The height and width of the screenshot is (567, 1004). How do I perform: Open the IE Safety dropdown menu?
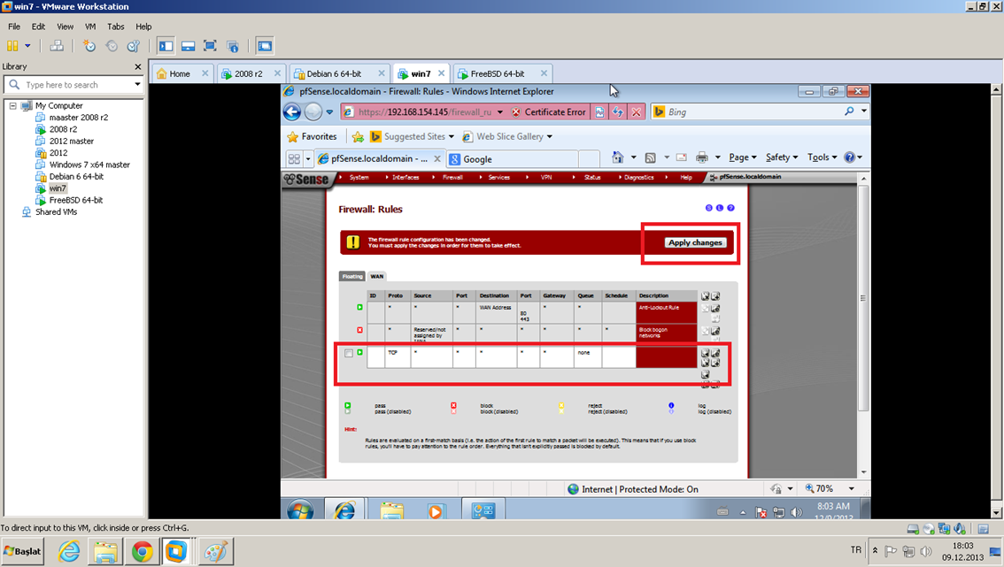point(782,157)
